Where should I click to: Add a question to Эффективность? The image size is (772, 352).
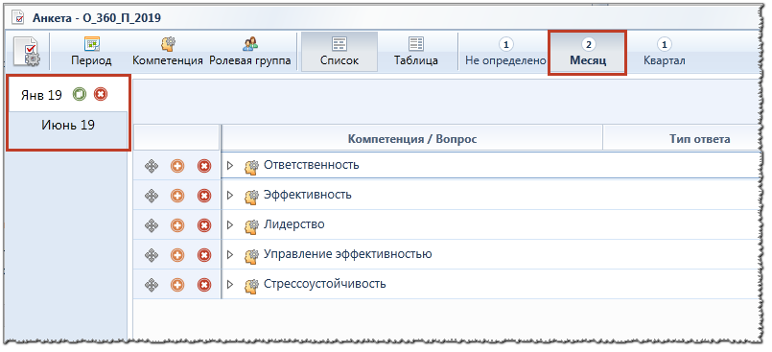click(177, 196)
